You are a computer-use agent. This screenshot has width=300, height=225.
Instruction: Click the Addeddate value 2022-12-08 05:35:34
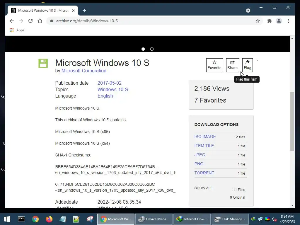(x=119, y=202)
